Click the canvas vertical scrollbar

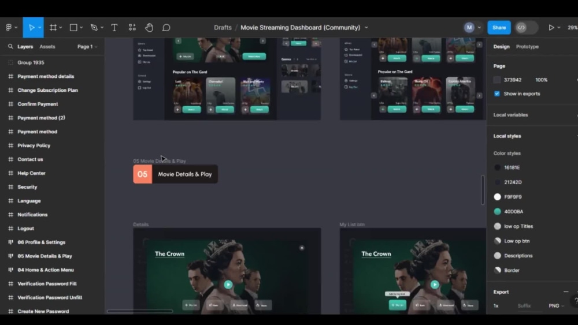pos(483,190)
